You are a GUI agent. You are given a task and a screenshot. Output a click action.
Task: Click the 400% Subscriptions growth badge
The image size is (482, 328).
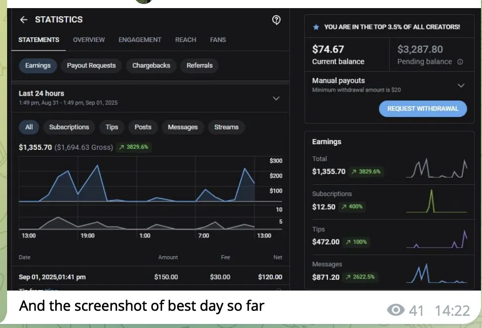click(352, 207)
